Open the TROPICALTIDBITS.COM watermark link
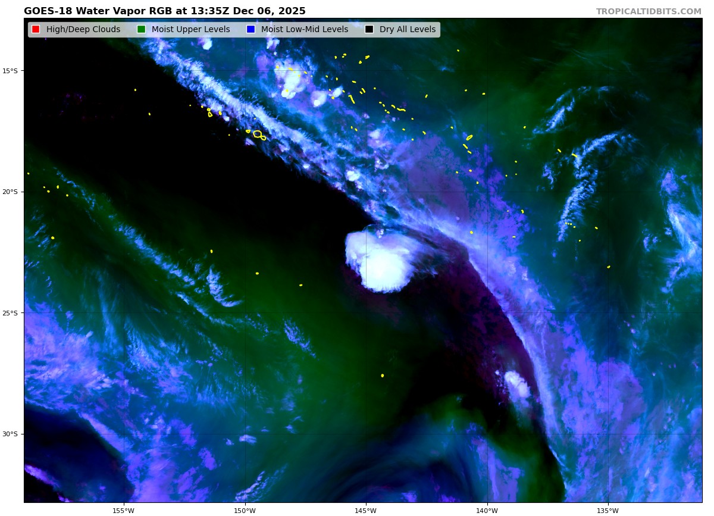 pyautogui.click(x=649, y=11)
